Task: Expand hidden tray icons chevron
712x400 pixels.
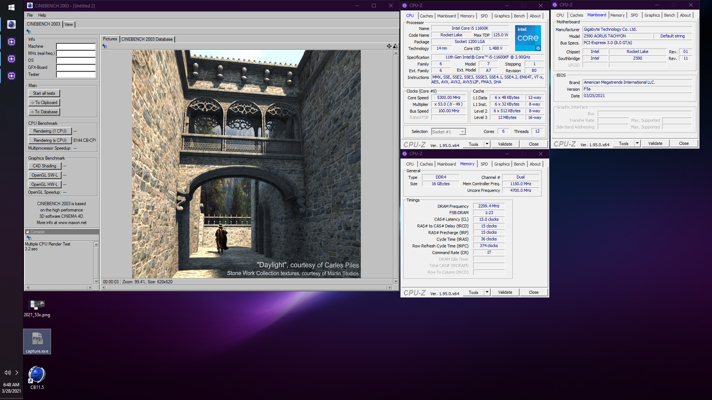Action: [x=17, y=373]
